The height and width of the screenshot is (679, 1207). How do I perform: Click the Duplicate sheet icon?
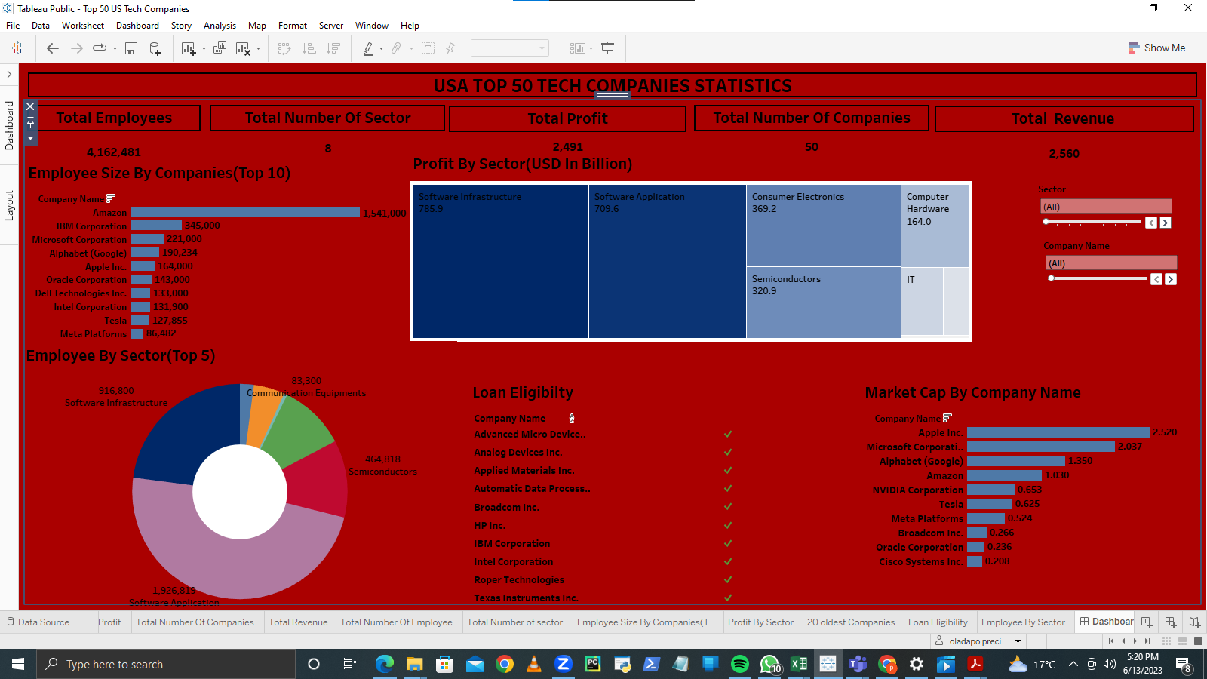click(x=220, y=48)
